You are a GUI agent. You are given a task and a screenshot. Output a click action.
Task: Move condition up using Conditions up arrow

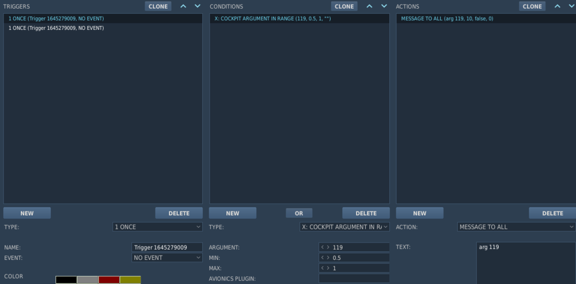370,6
